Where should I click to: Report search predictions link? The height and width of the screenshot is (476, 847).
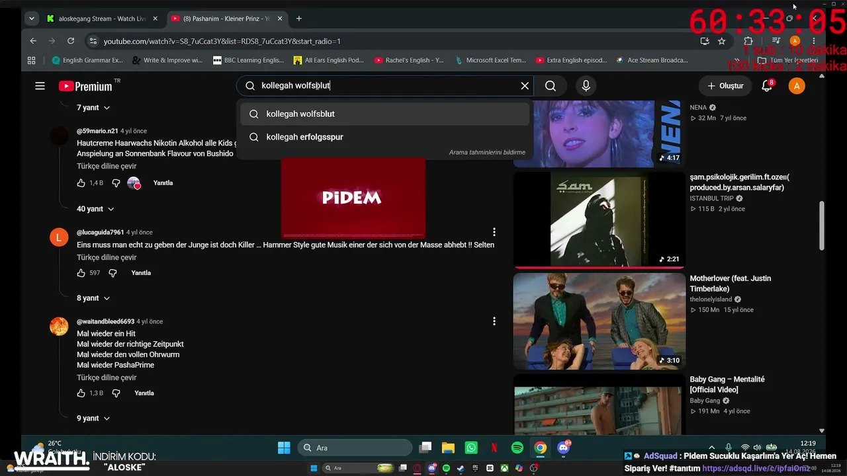coord(487,153)
